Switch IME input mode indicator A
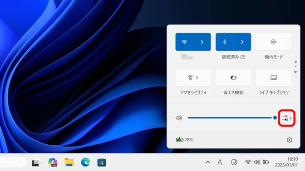The width and height of the screenshot is (305, 171). [220, 162]
